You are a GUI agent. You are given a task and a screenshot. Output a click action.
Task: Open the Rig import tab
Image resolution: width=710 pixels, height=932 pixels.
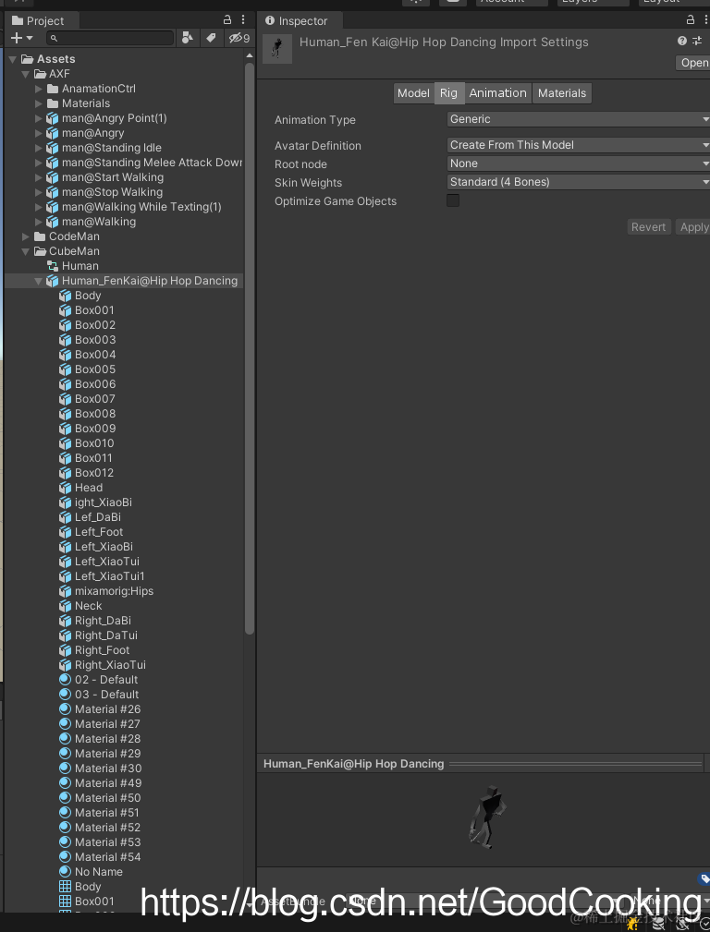448,92
